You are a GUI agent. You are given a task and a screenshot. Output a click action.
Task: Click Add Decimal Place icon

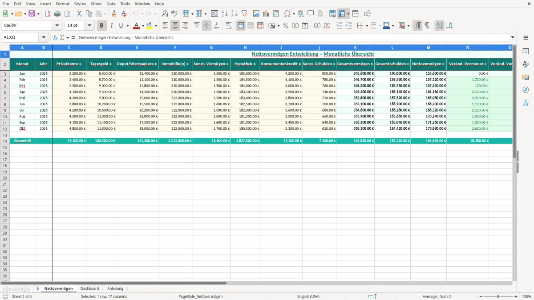point(317,26)
